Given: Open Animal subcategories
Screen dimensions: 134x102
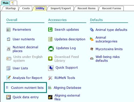Looking at the screenshot, I should point(106,39).
